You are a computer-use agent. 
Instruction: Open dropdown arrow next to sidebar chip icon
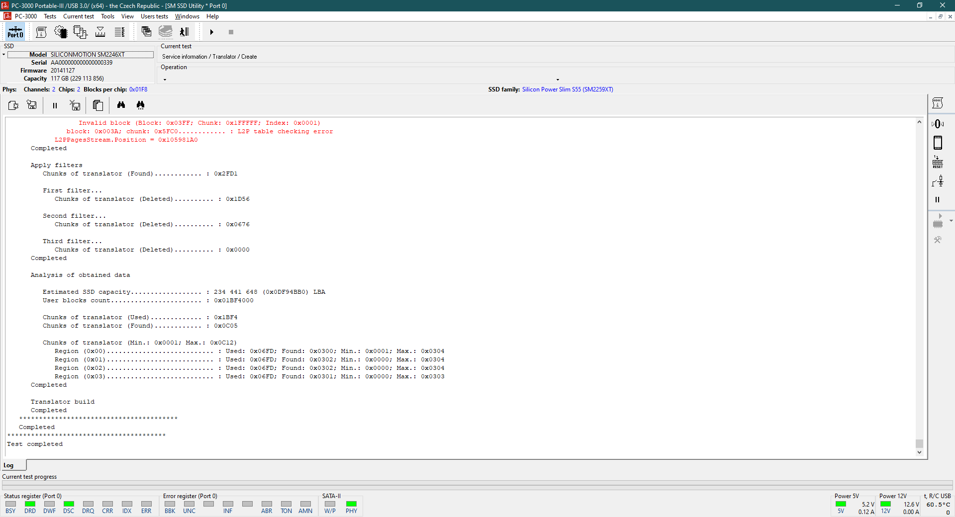pos(951,221)
